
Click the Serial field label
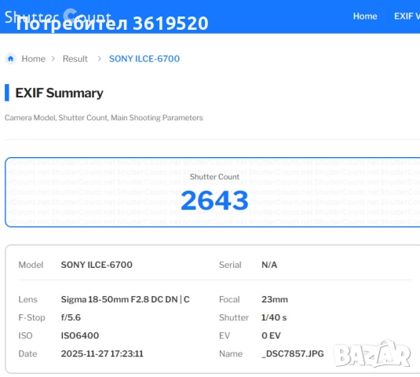coord(230,265)
